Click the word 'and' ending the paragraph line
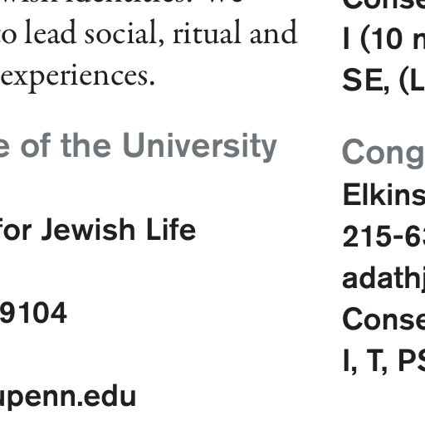 pos(273,32)
